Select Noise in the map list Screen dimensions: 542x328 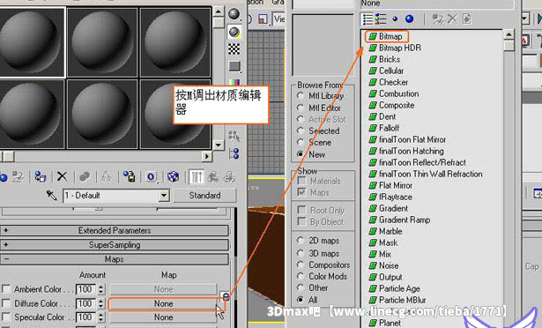coord(389,265)
